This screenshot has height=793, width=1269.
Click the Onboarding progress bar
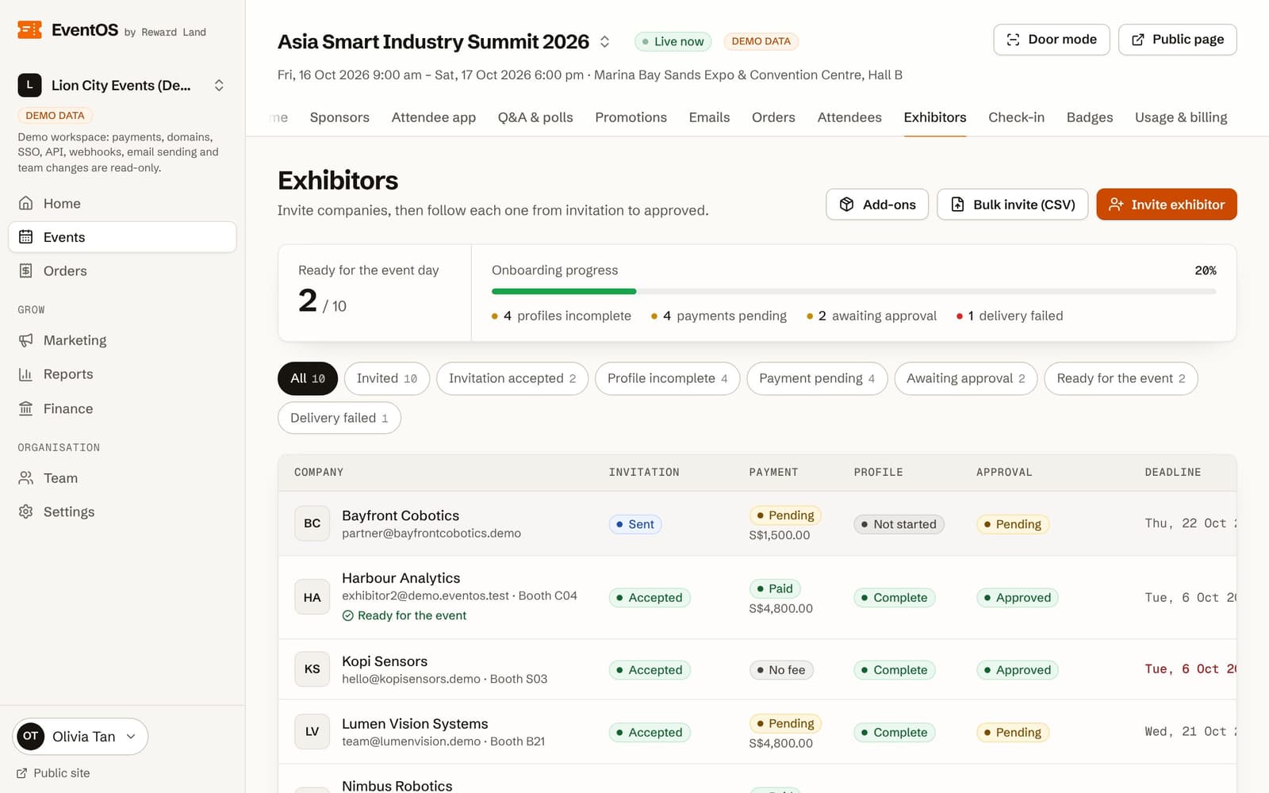[x=853, y=292]
